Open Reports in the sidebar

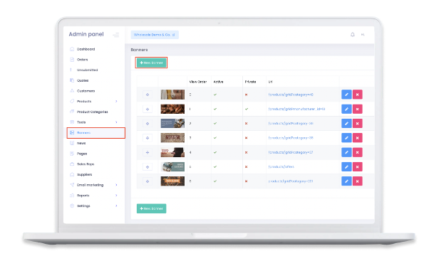[83, 196]
